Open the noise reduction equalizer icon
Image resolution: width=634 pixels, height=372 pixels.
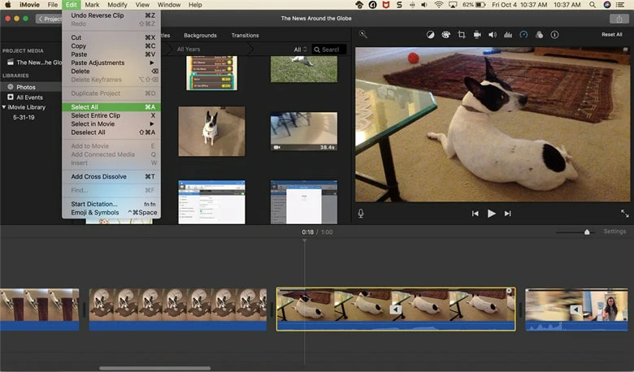click(508, 35)
